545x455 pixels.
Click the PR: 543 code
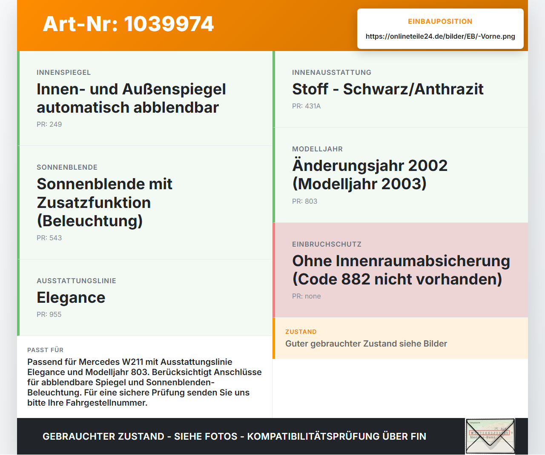(x=49, y=238)
